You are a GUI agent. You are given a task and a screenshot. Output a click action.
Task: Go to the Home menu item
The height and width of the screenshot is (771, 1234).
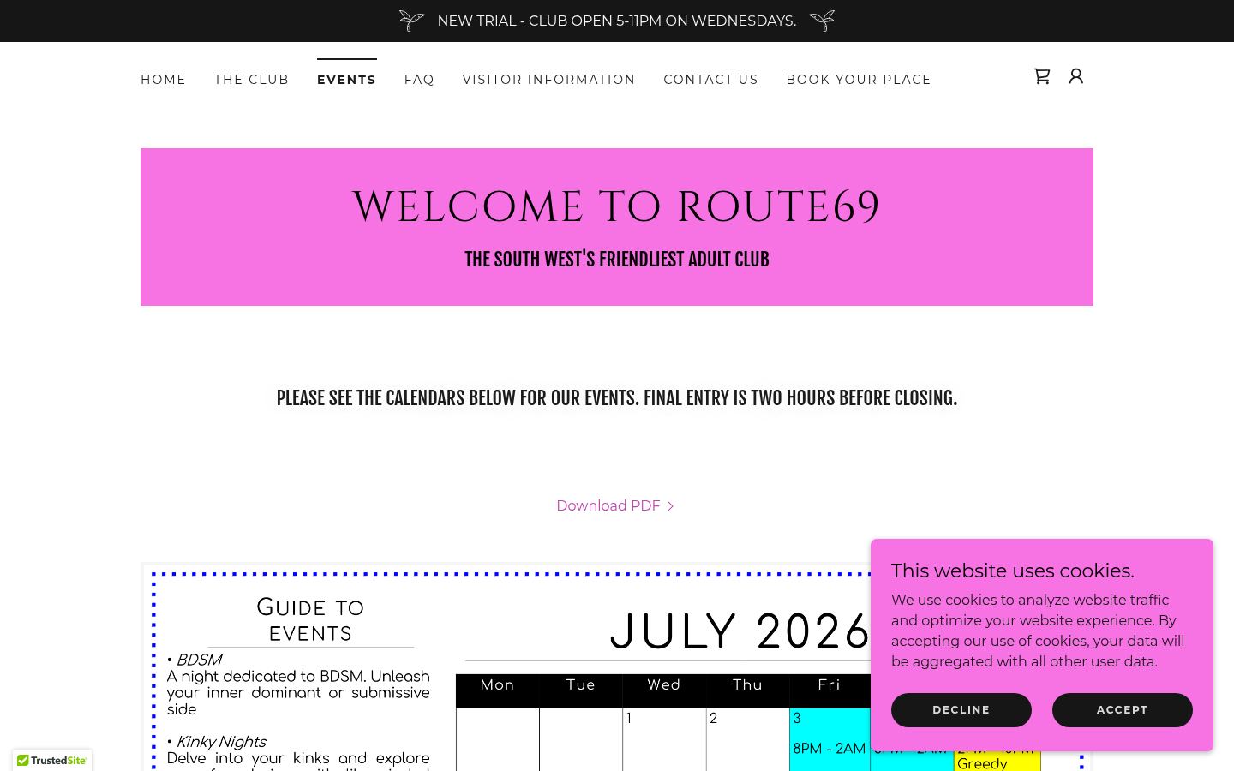click(163, 80)
